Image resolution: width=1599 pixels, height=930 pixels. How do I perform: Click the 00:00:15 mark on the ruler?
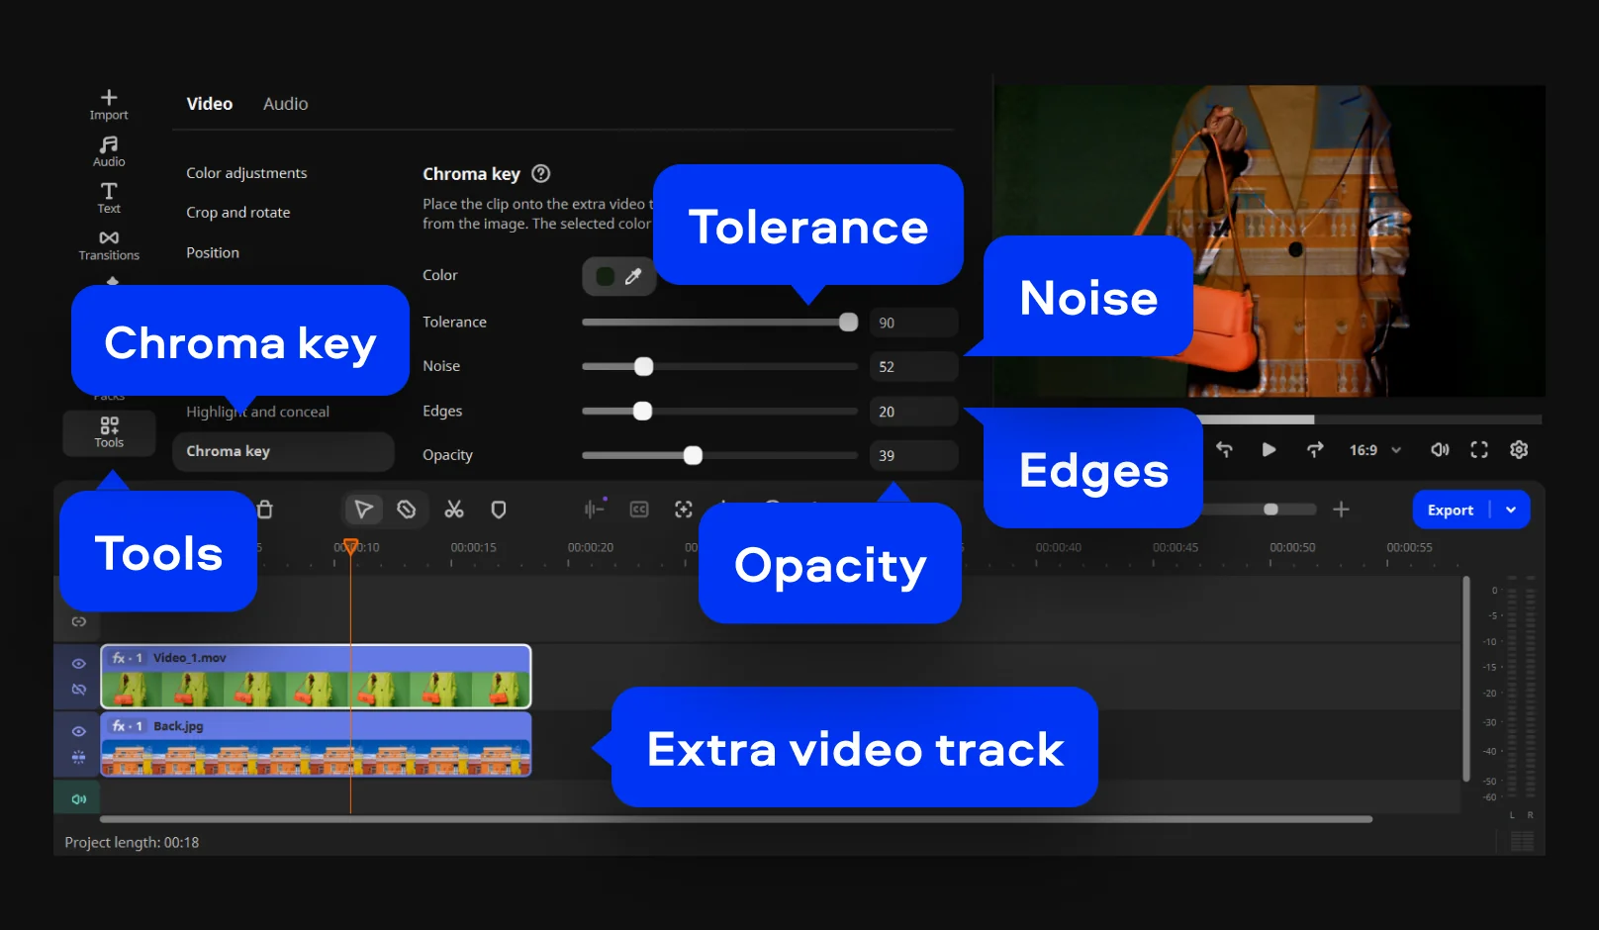point(473,547)
